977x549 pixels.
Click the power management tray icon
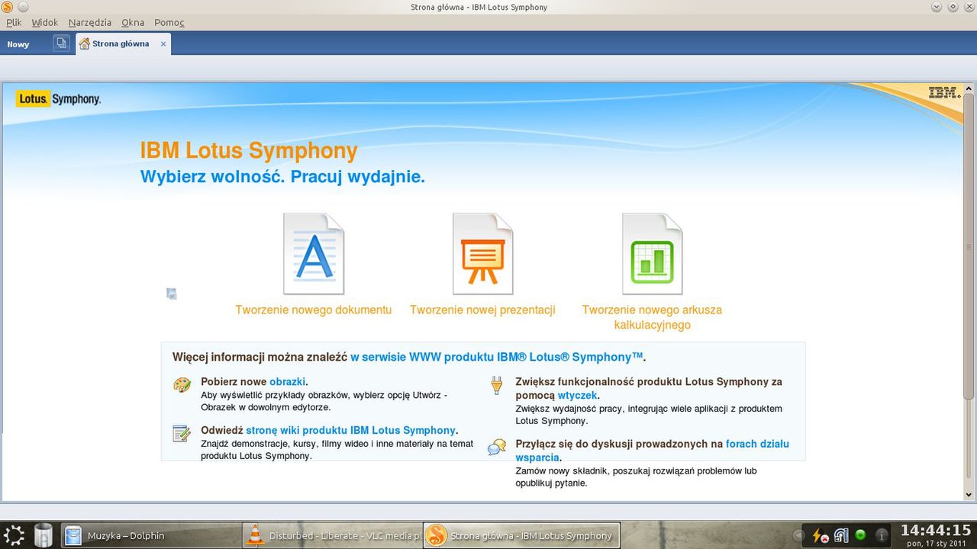(x=819, y=535)
